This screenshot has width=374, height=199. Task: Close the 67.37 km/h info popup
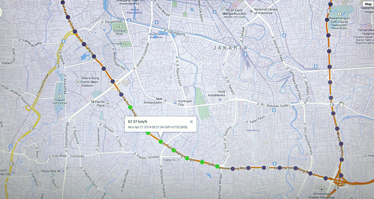tap(191, 121)
